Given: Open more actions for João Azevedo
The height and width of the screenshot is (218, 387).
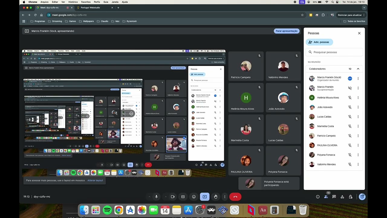Looking at the screenshot, I should tap(358, 107).
